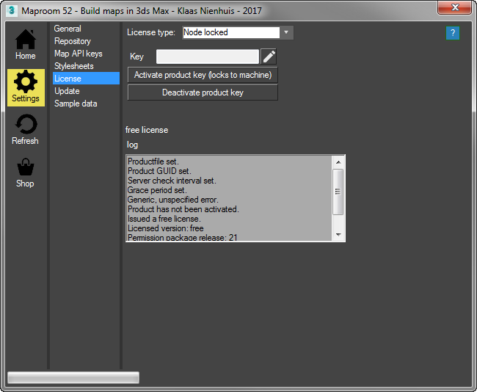477x392 pixels.
Task: Open the Settings gear section
Action: (26, 87)
